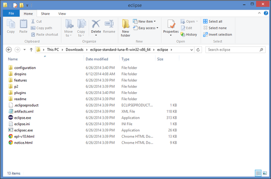Go back with the Back arrow
271x179 pixels.
point(9,50)
